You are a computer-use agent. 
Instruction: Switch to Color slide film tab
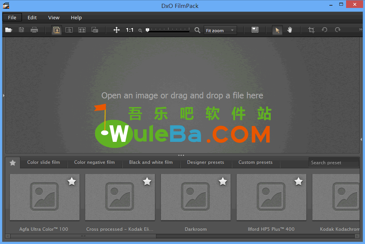44,162
